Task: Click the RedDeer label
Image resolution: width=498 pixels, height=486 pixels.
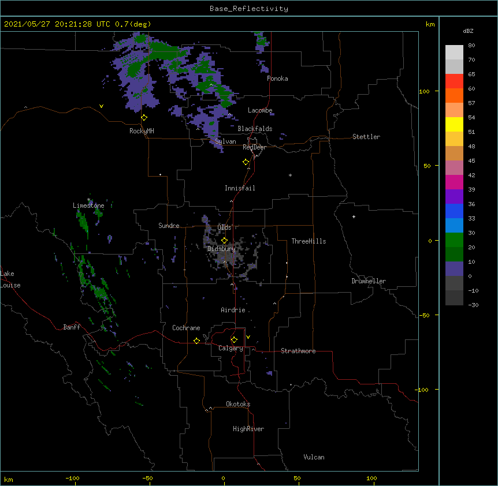Action: [x=254, y=147]
